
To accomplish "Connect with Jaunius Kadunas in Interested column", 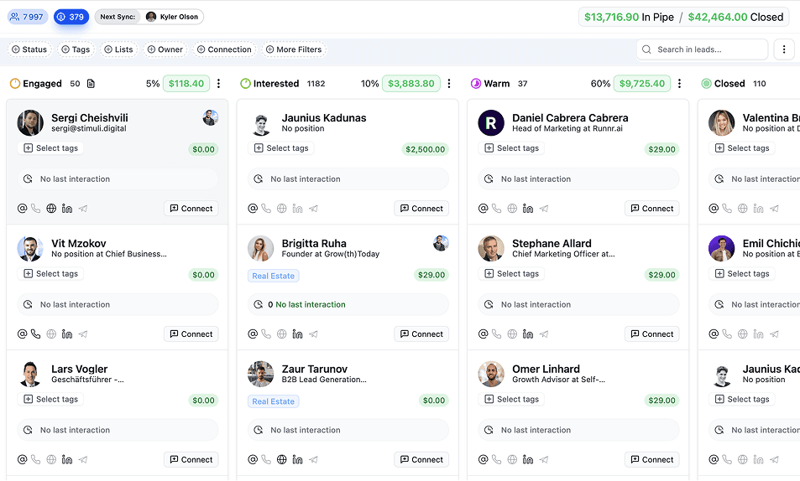I will 421,209.
